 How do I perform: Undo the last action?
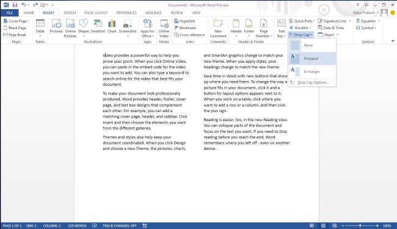click(24, 5)
